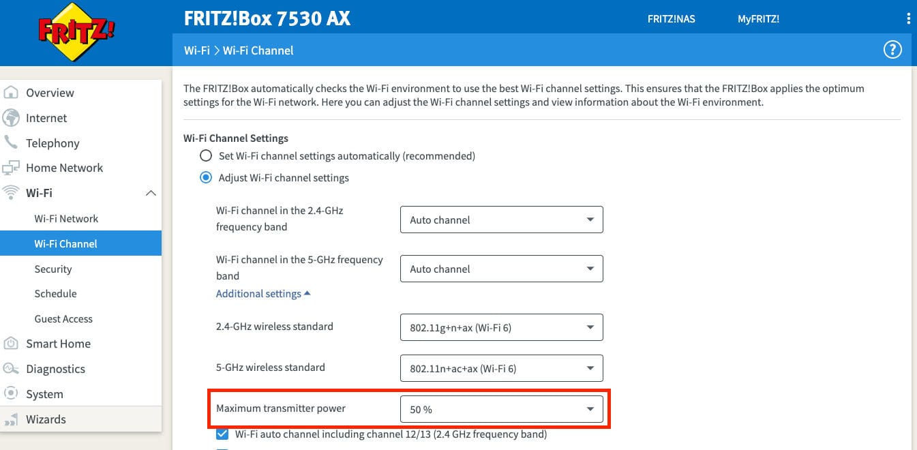917x450 pixels.
Task: Click the Overview house icon
Action: coord(11,93)
